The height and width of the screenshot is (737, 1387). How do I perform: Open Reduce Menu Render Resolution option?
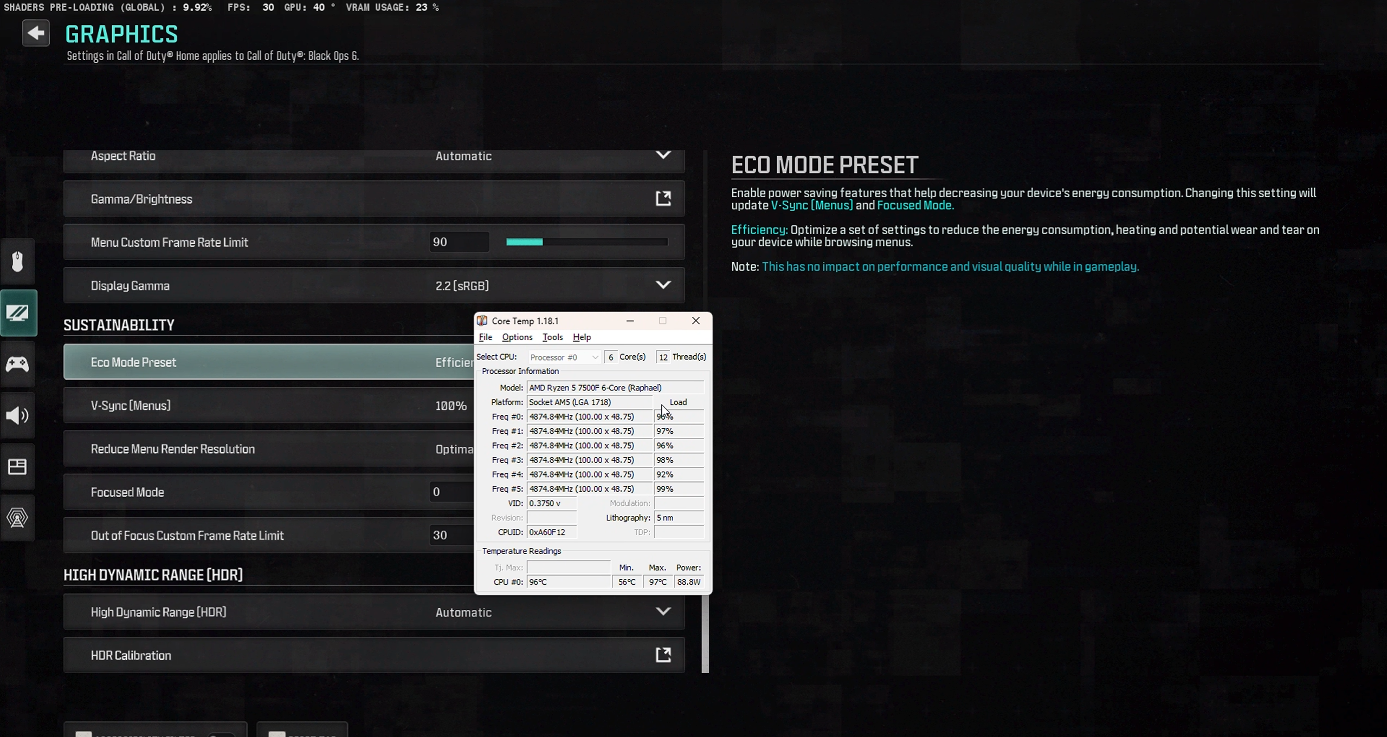coord(268,448)
